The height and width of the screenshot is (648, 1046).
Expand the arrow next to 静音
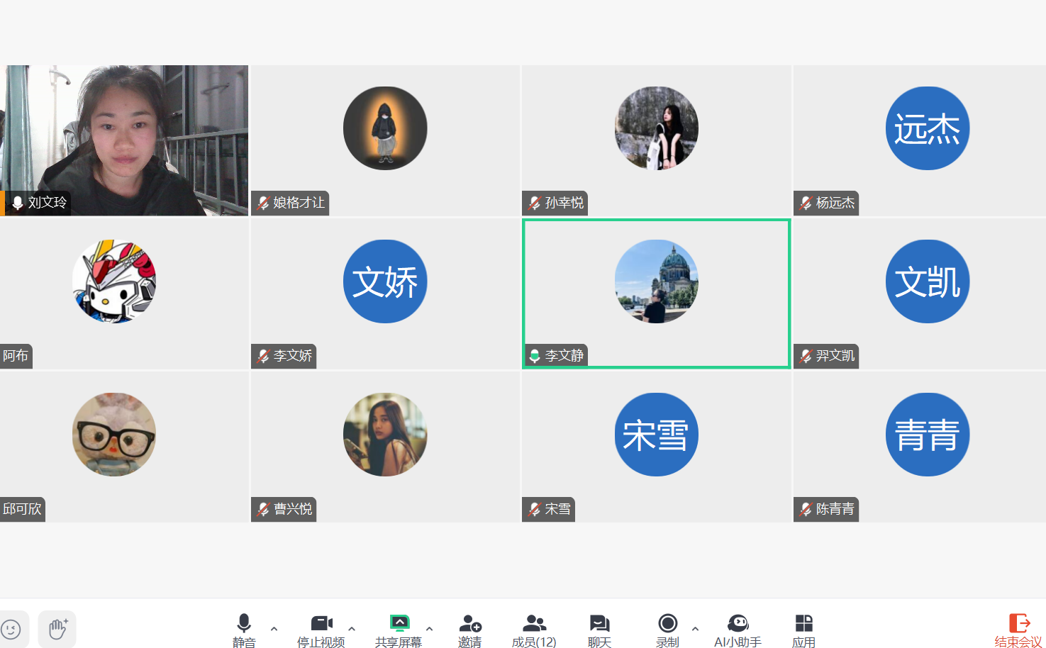click(x=274, y=628)
